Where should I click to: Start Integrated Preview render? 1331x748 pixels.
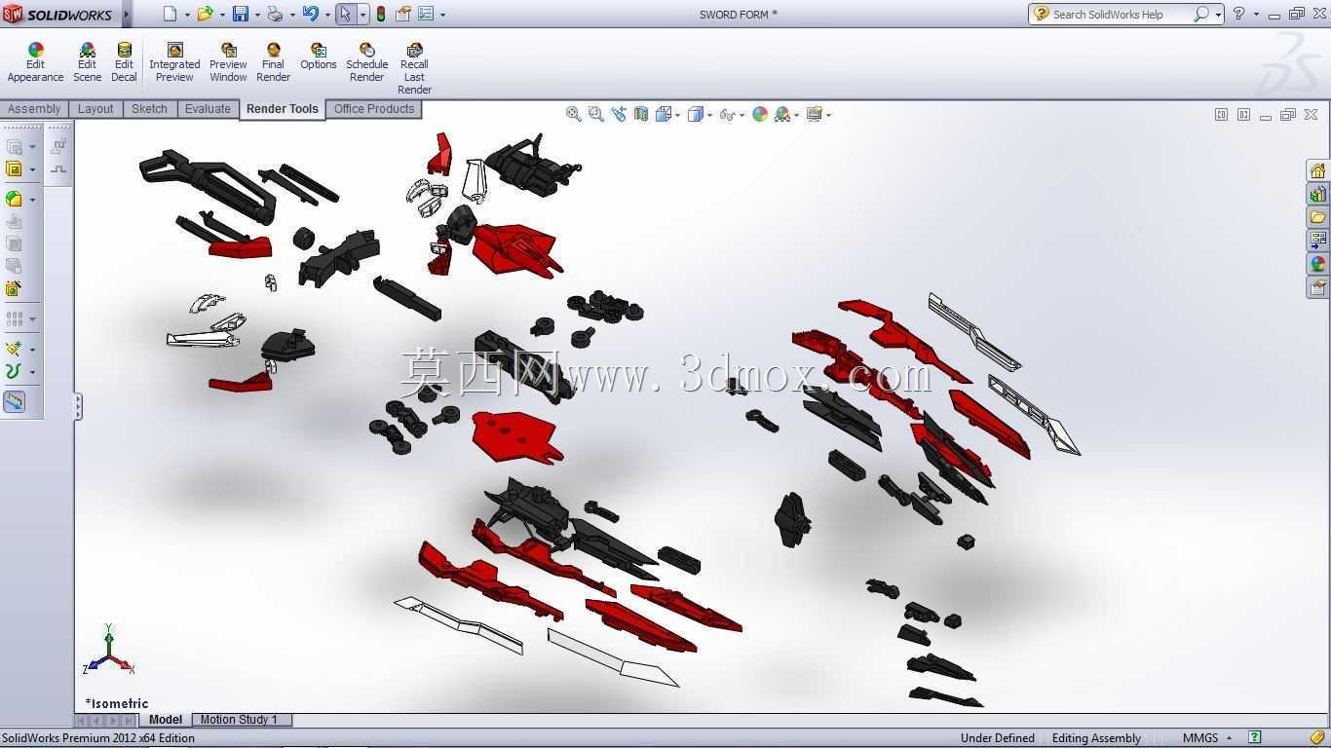point(174,62)
